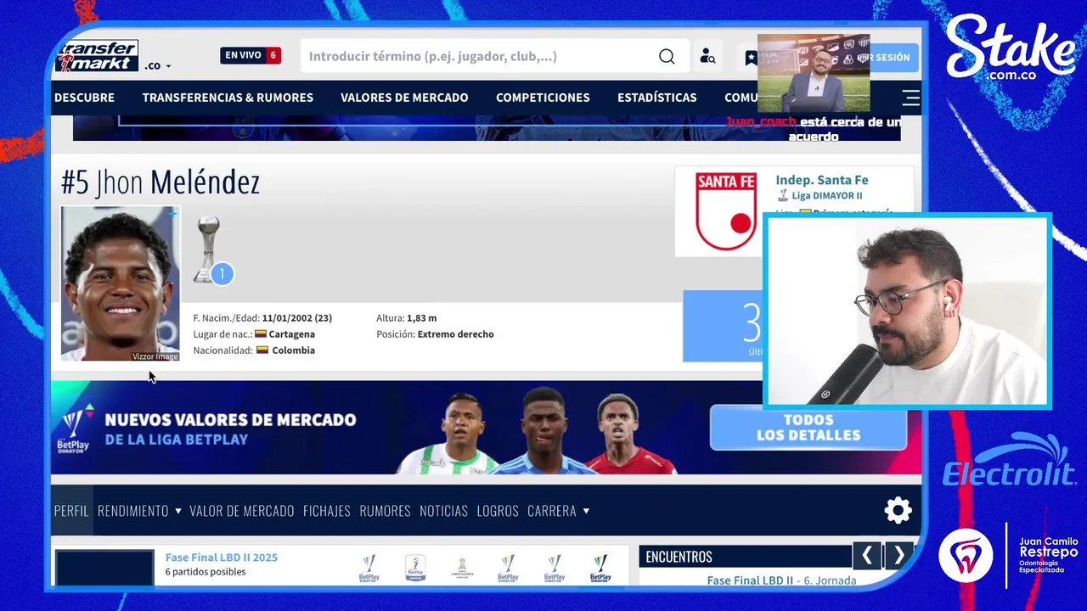
Task: Open the Indep. Santa Fe club link
Action: click(821, 180)
